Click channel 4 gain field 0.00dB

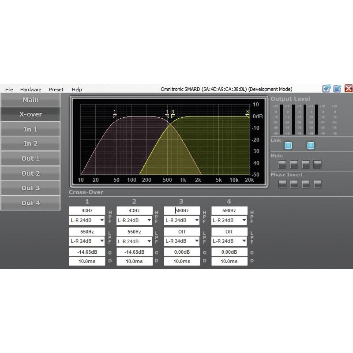[x=229, y=252]
